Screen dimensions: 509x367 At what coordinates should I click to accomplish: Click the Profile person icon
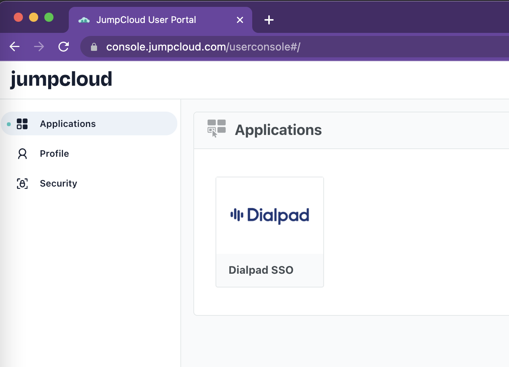[x=23, y=154]
